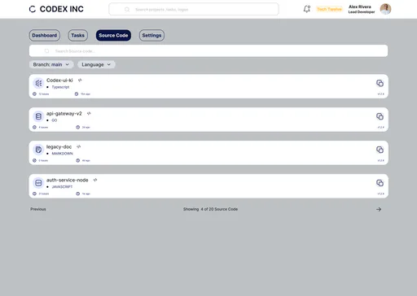Click code icon next to Codex-ui-ki
The height and width of the screenshot is (296, 417).
(x=80, y=81)
